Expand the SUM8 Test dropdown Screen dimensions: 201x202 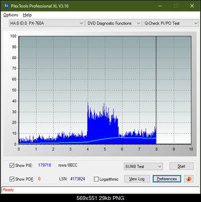click(x=143, y=166)
